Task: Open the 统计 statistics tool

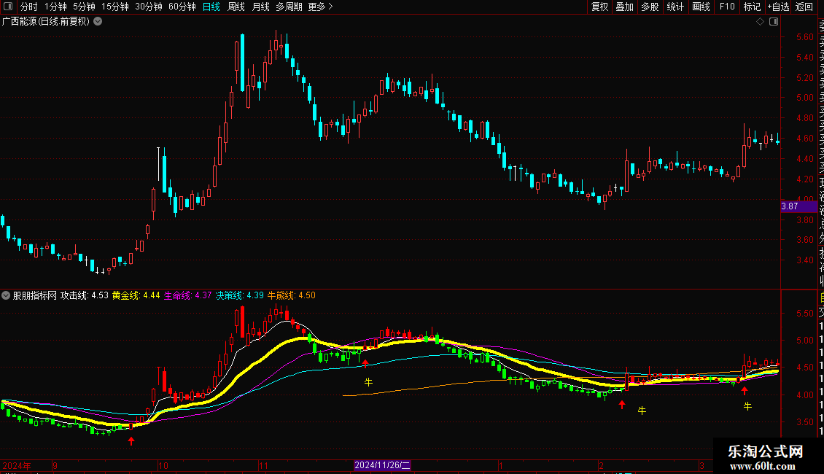Action: 675,7
